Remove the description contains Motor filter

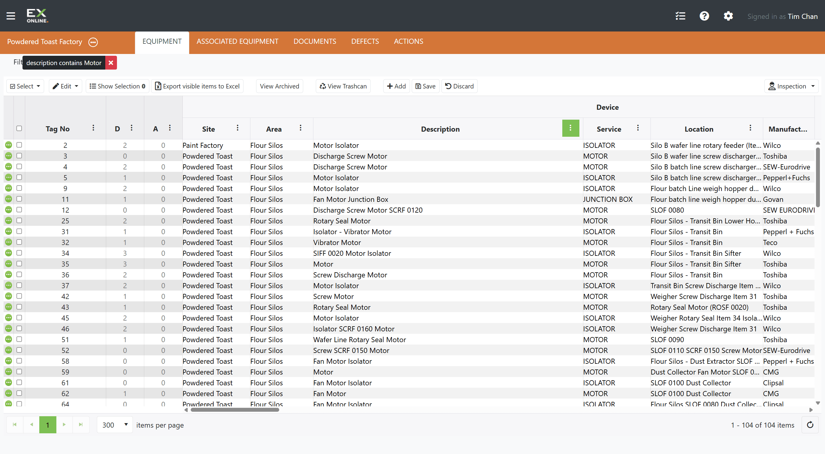pyautogui.click(x=111, y=63)
